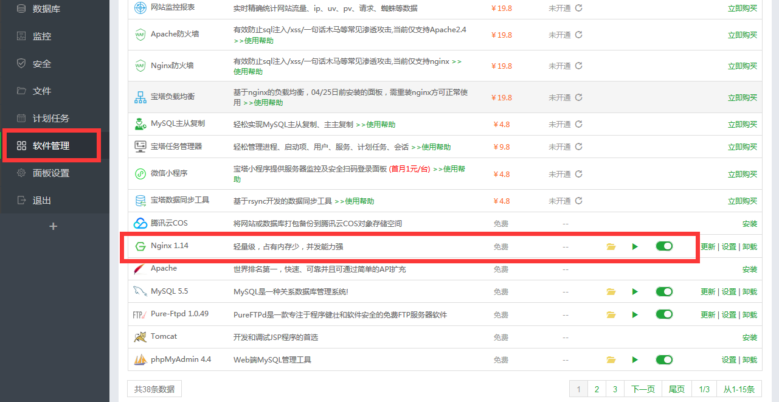
Task: Click 安装 for Tomcat
Action: (x=750, y=338)
